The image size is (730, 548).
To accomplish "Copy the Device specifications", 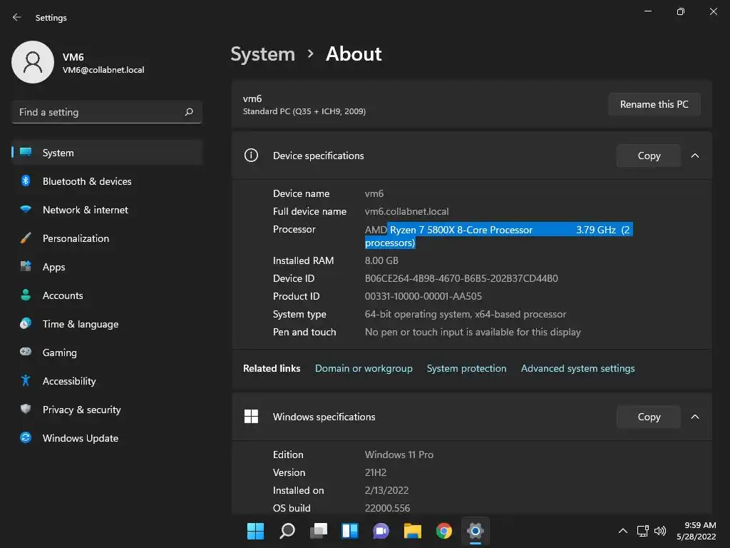I will coord(649,156).
